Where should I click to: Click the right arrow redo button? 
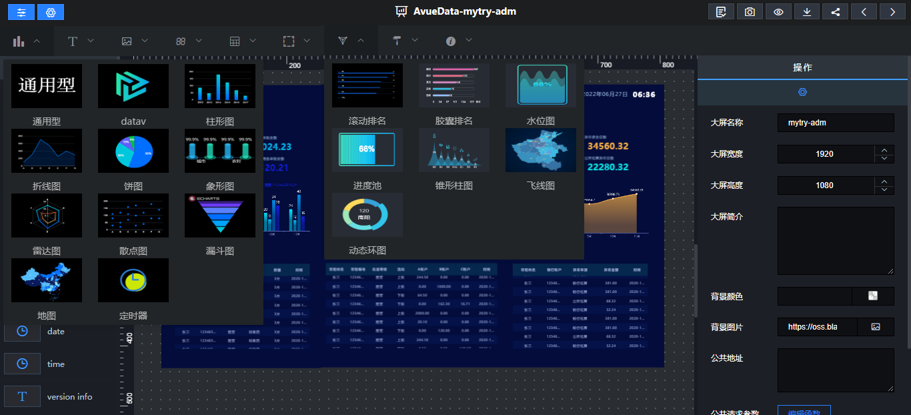[x=893, y=12]
